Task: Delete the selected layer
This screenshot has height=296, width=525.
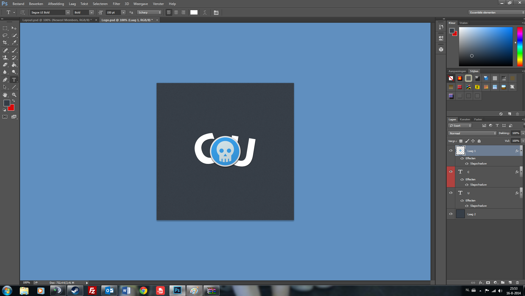Action: [x=517, y=283]
